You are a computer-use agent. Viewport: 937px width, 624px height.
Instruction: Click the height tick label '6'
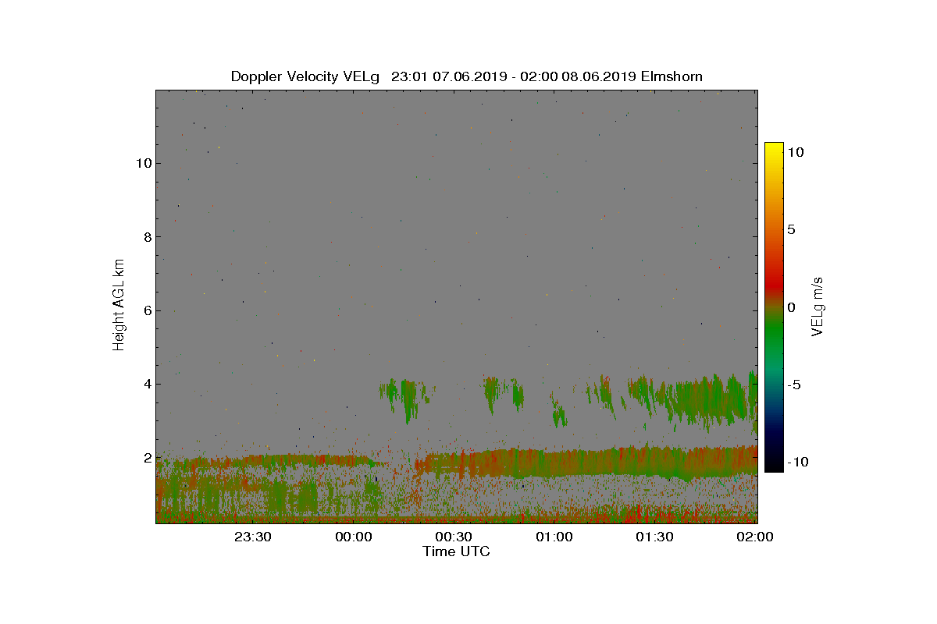(146, 310)
